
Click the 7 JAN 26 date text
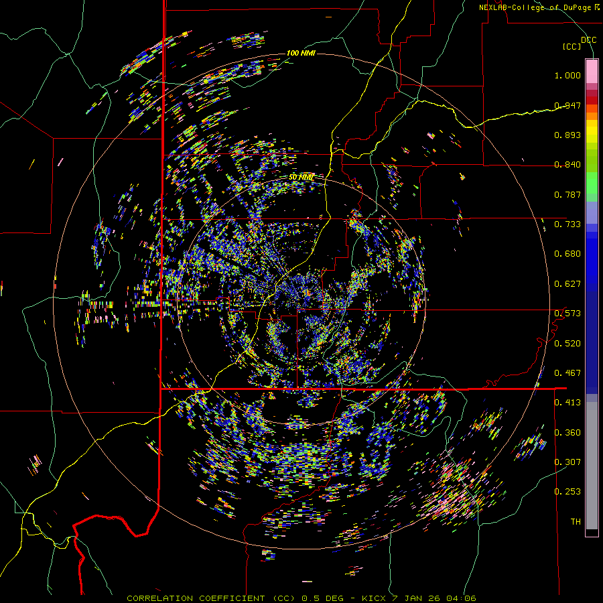[x=417, y=598]
